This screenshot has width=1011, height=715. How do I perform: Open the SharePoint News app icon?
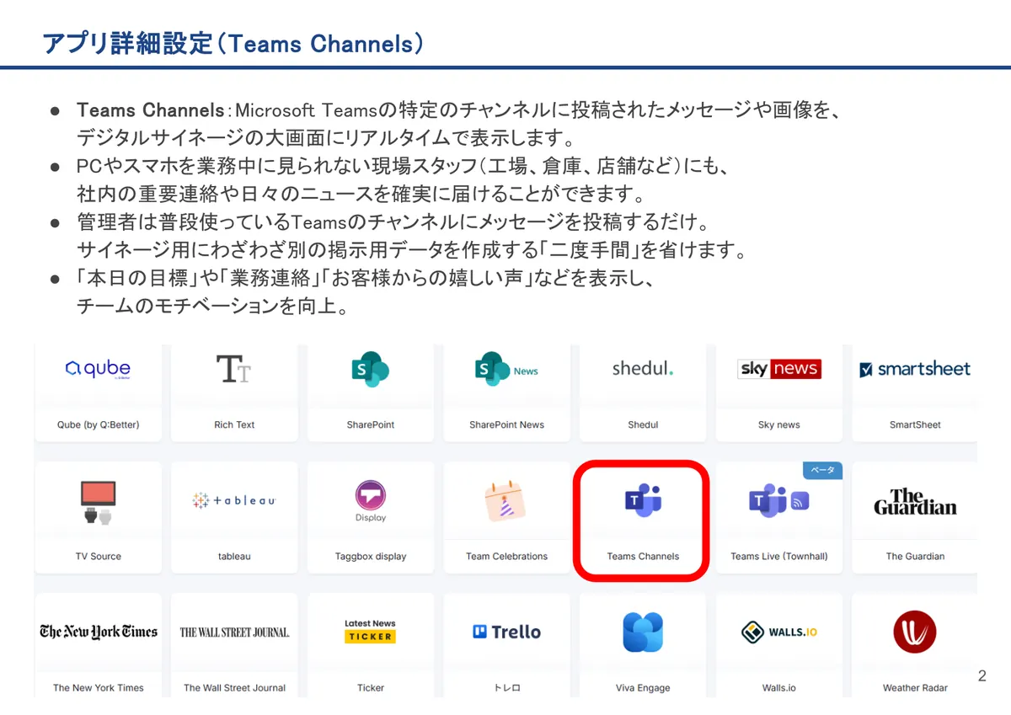tap(507, 369)
